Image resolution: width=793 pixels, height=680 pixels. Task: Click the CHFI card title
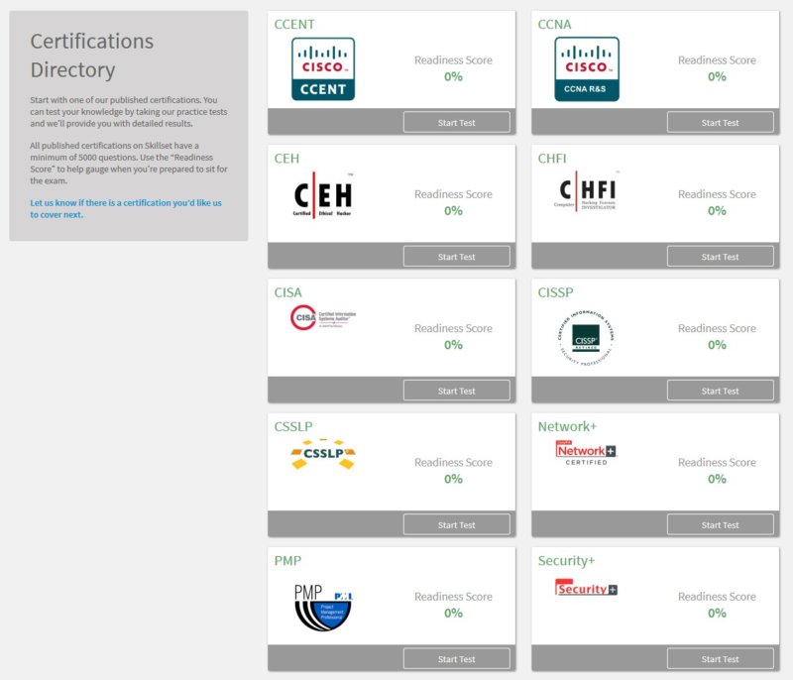(552, 159)
